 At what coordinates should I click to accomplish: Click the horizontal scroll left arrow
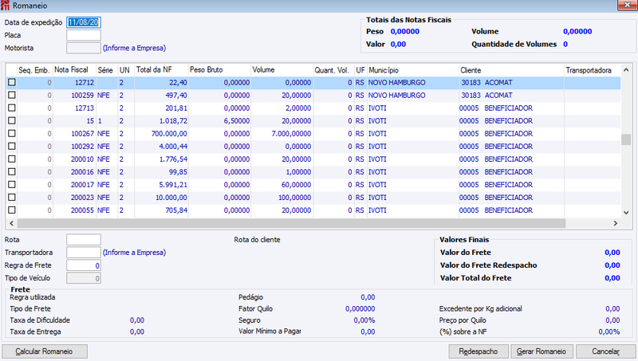pyautogui.click(x=11, y=223)
